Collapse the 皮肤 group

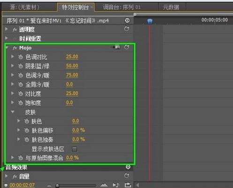click(x=13, y=112)
